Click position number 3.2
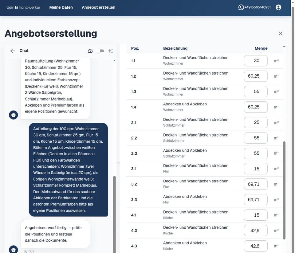This screenshot has width=295, height=253. tap(134, 184)
